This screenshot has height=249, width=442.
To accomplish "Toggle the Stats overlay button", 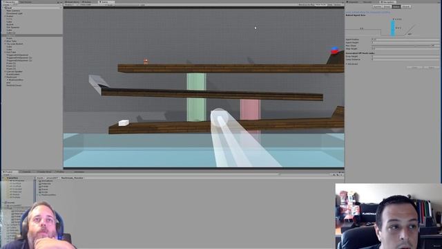I will pos(330,5).
